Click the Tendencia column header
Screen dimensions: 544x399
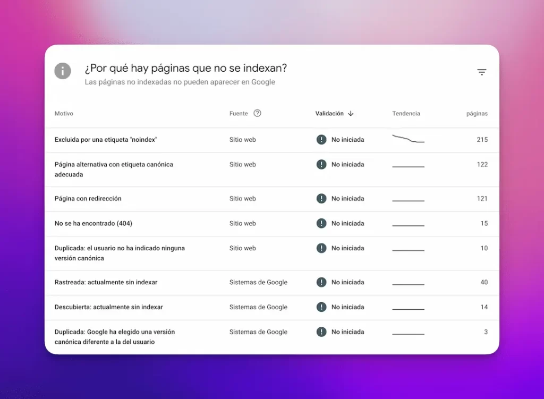[x=406, y=113]
